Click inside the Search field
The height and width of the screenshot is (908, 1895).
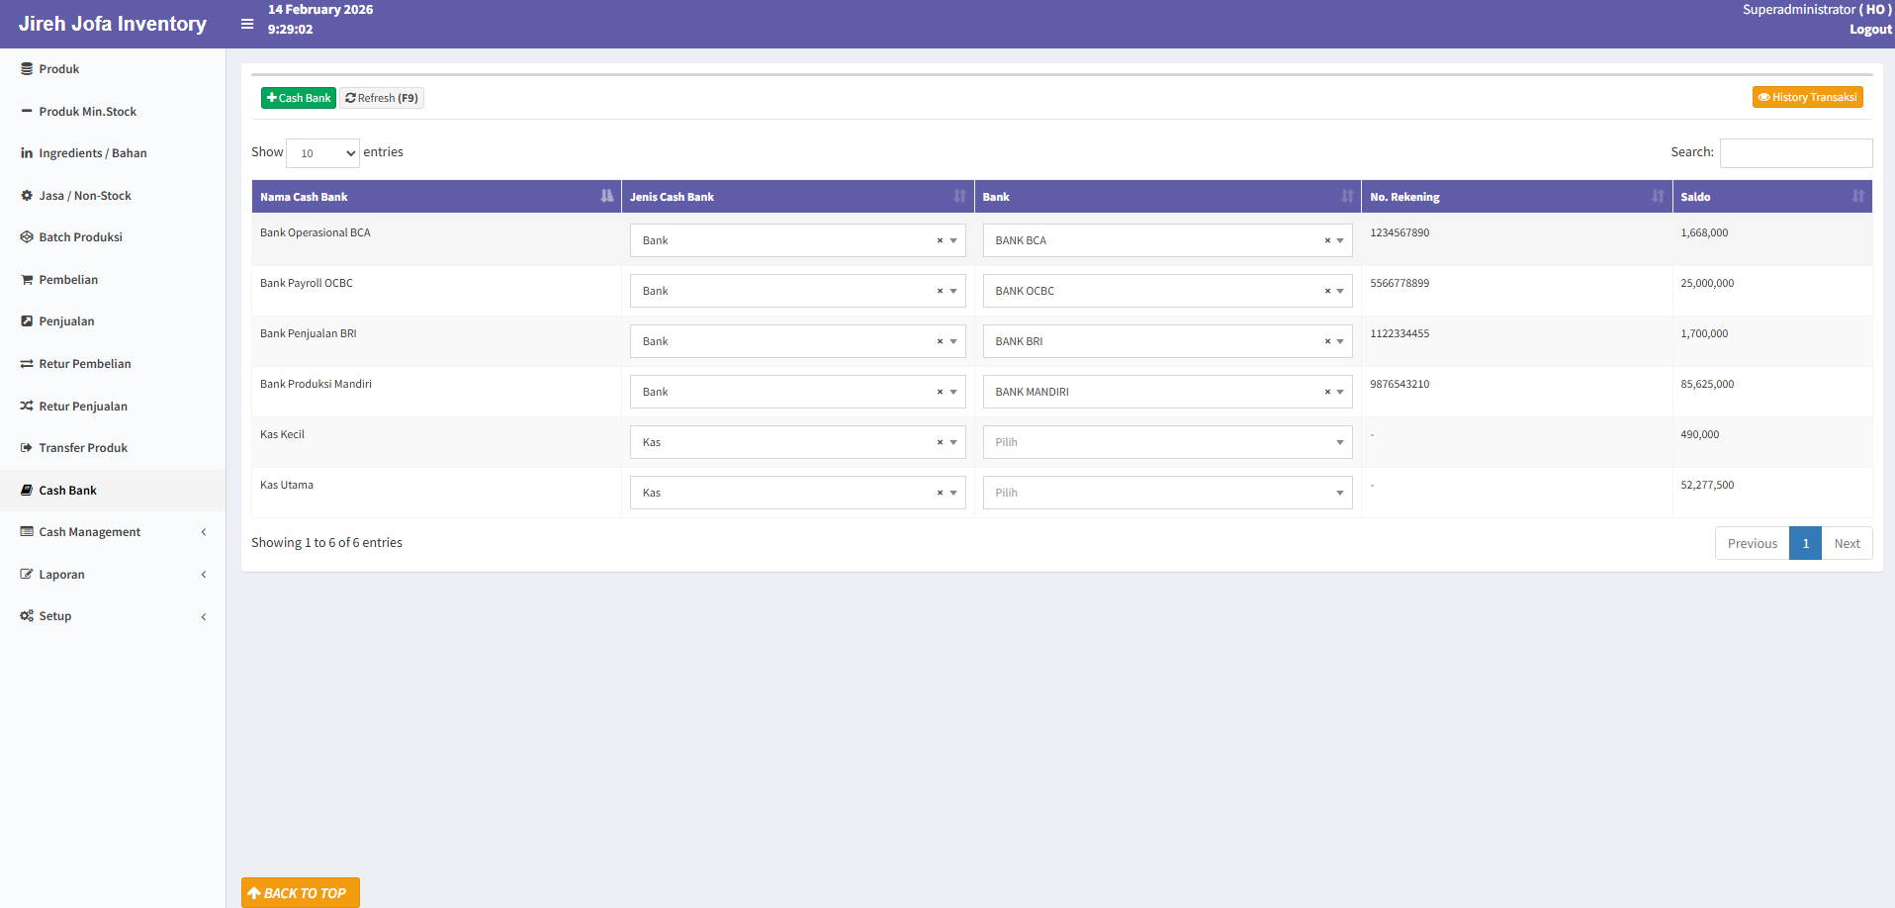[x=1795, y=152]
